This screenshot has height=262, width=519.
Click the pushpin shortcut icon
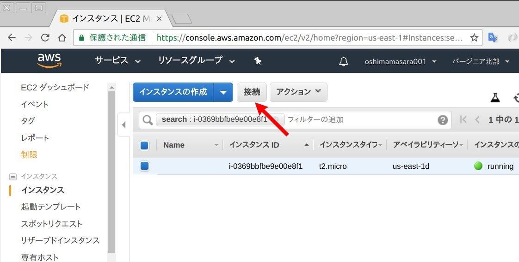point(258,61)
